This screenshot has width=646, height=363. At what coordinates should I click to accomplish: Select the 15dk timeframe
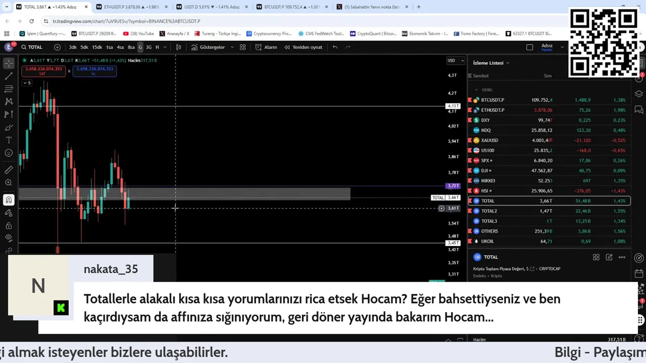[97, 47]
